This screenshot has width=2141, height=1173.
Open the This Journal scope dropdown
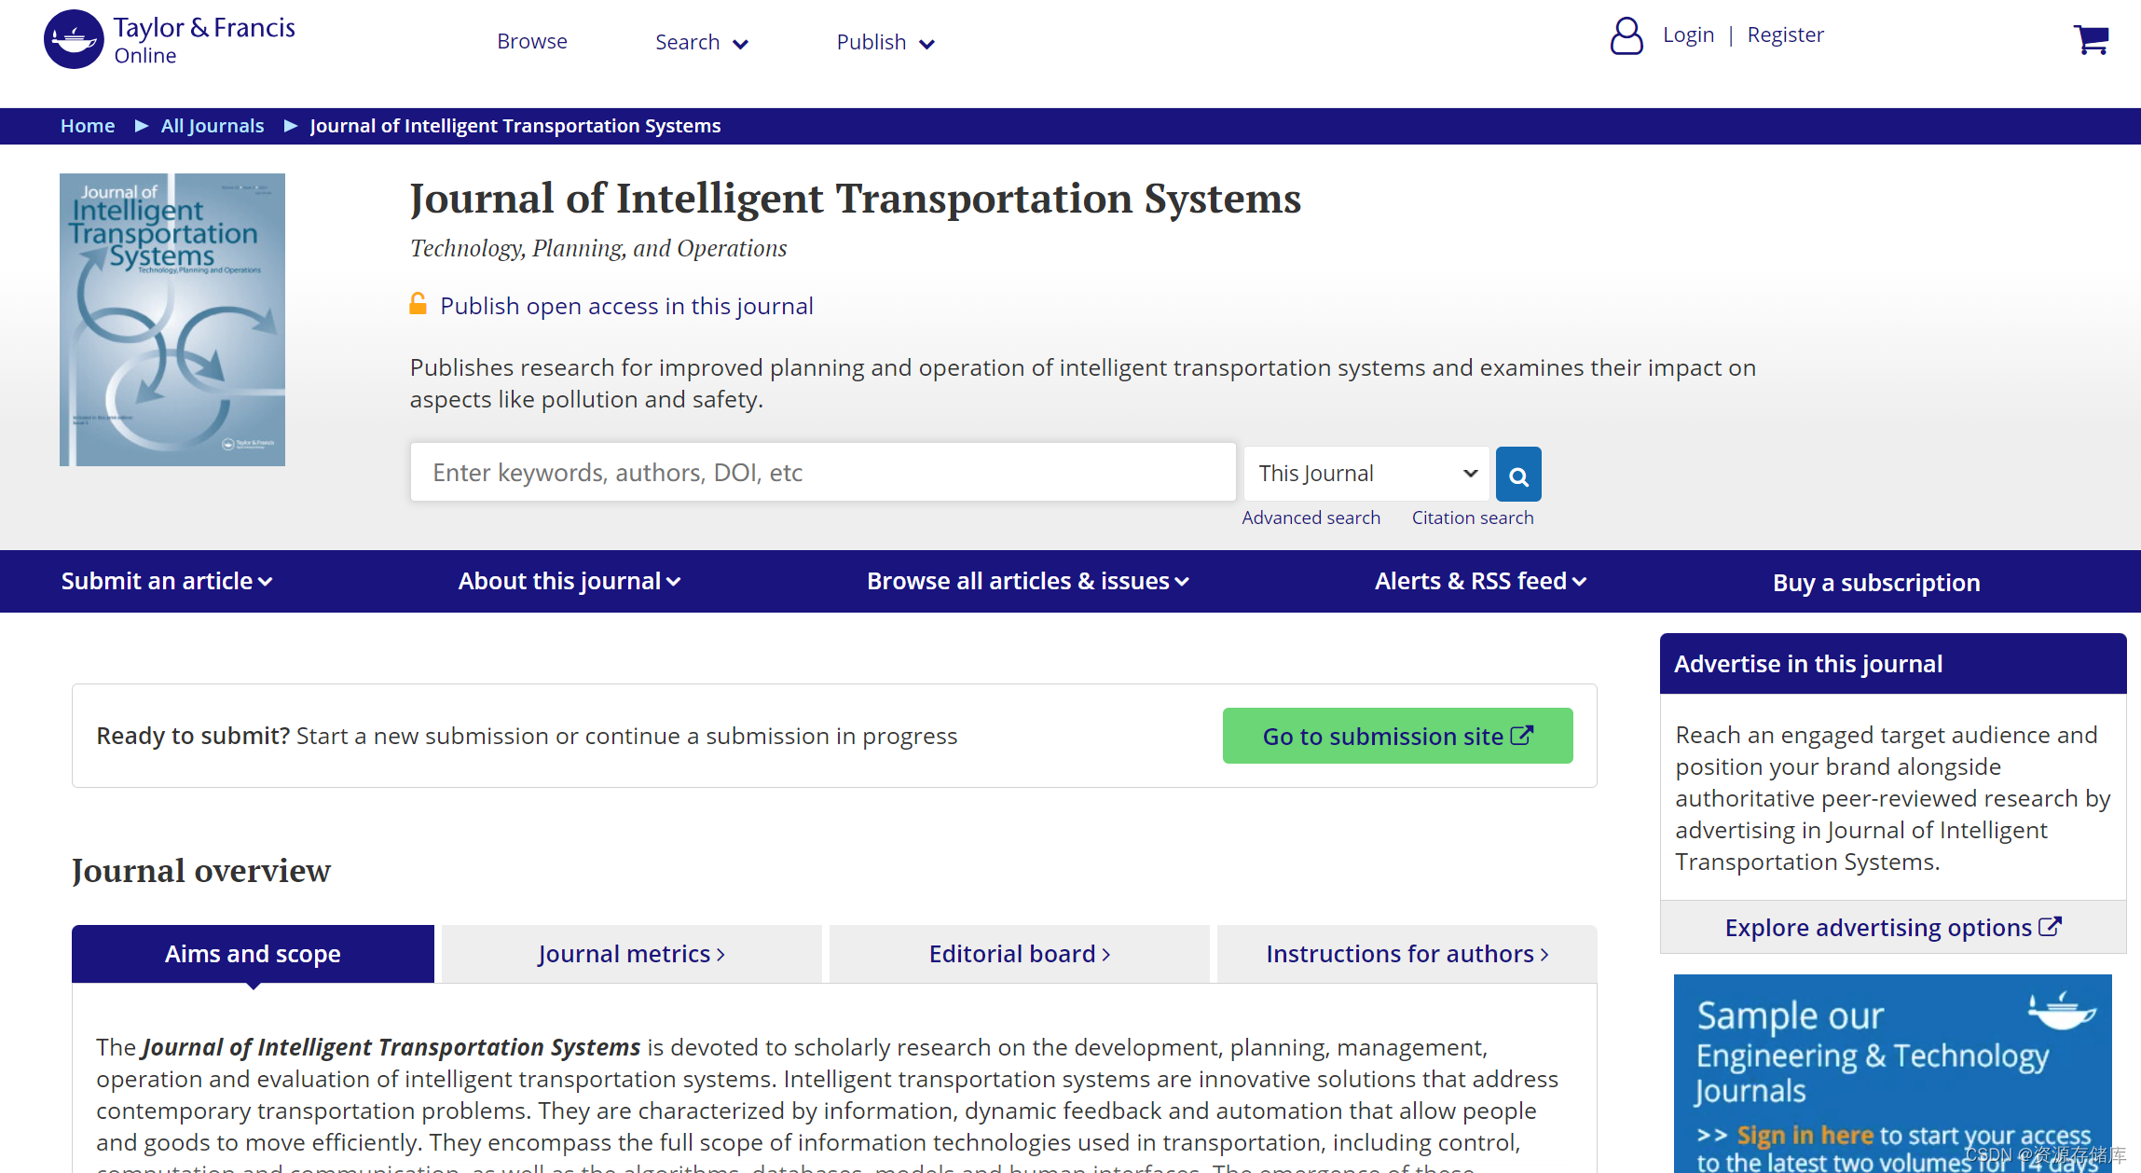[x=1367, y=474]
